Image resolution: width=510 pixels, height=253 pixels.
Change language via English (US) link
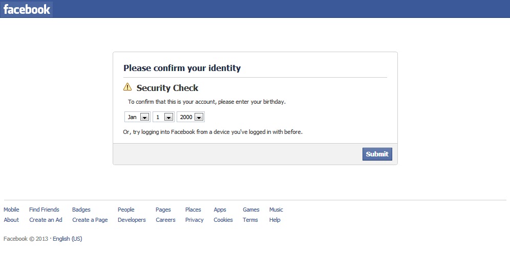click(x=67, y=239)
